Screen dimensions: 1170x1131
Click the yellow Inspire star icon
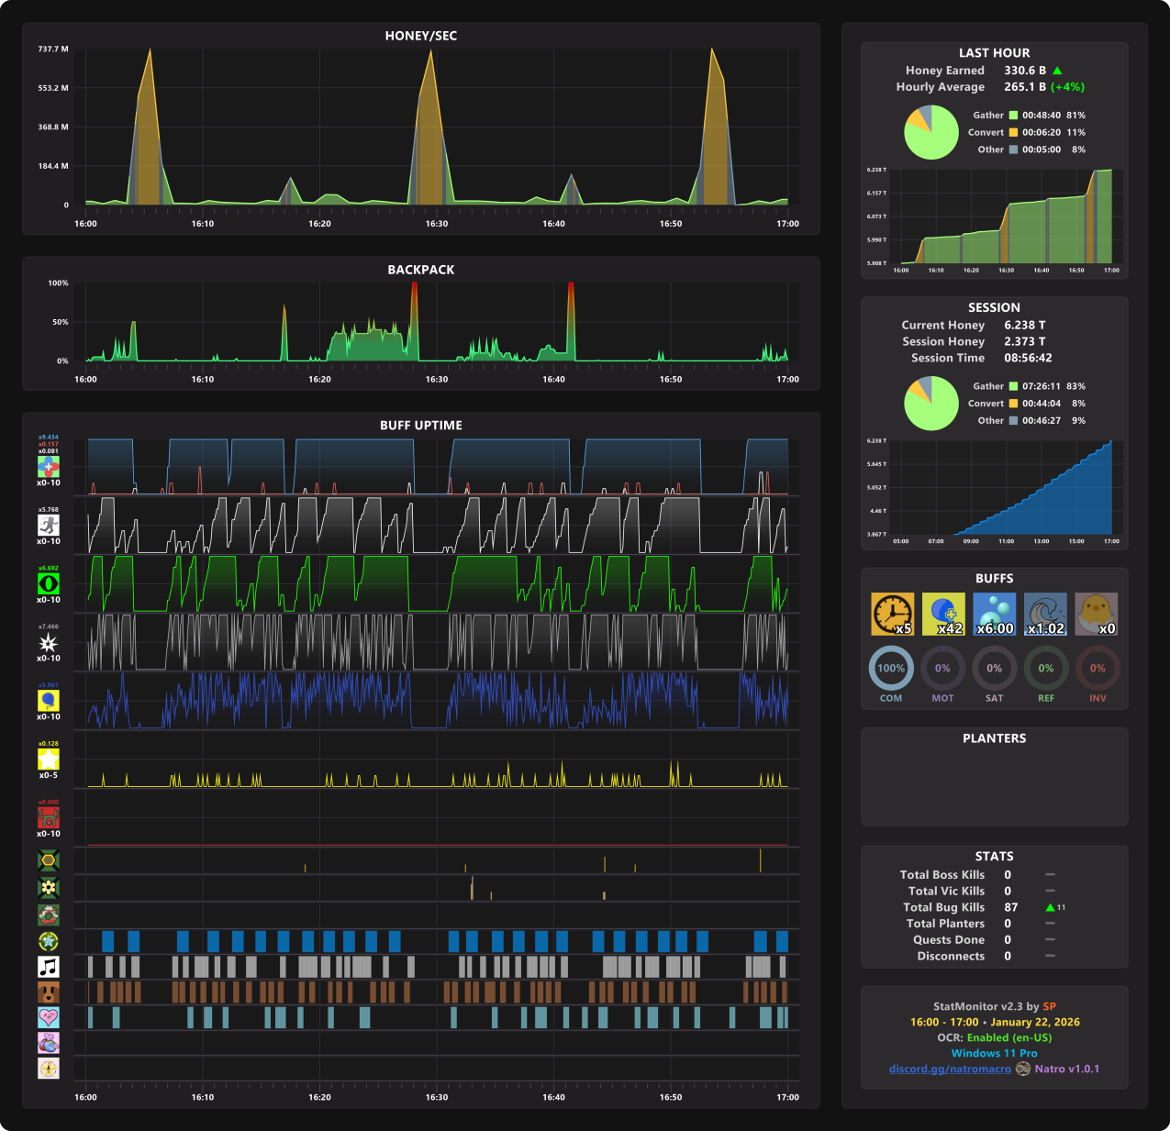(x=49, y=760)
